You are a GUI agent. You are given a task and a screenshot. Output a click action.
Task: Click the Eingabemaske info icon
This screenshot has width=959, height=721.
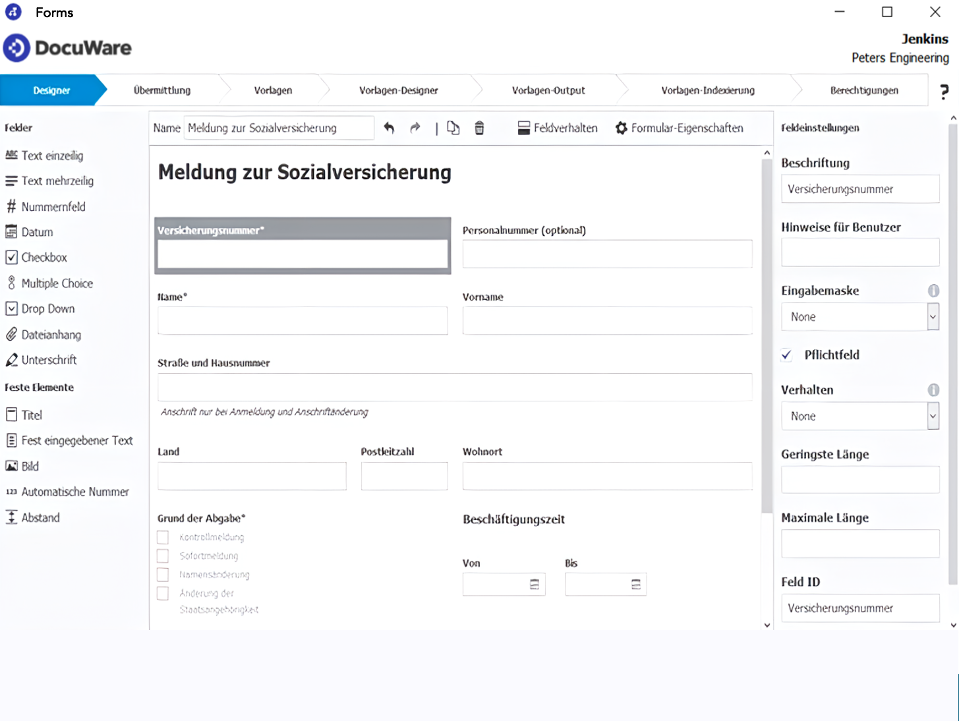(933, 291)
